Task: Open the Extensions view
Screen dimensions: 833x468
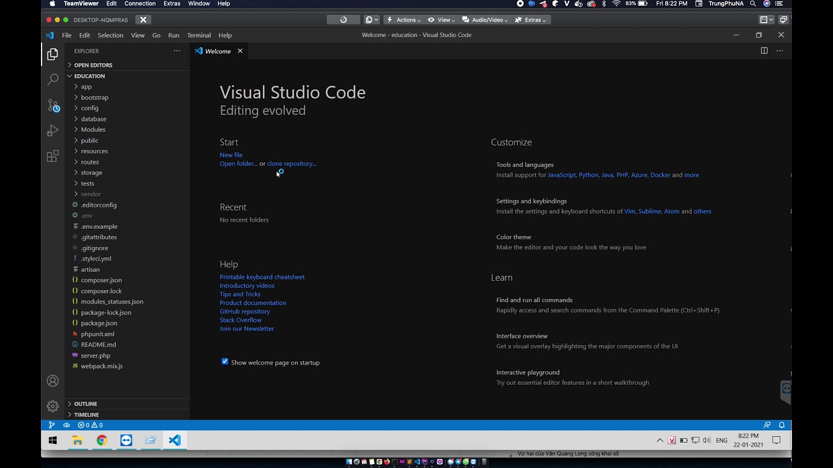Action: (x=53, y=156)
